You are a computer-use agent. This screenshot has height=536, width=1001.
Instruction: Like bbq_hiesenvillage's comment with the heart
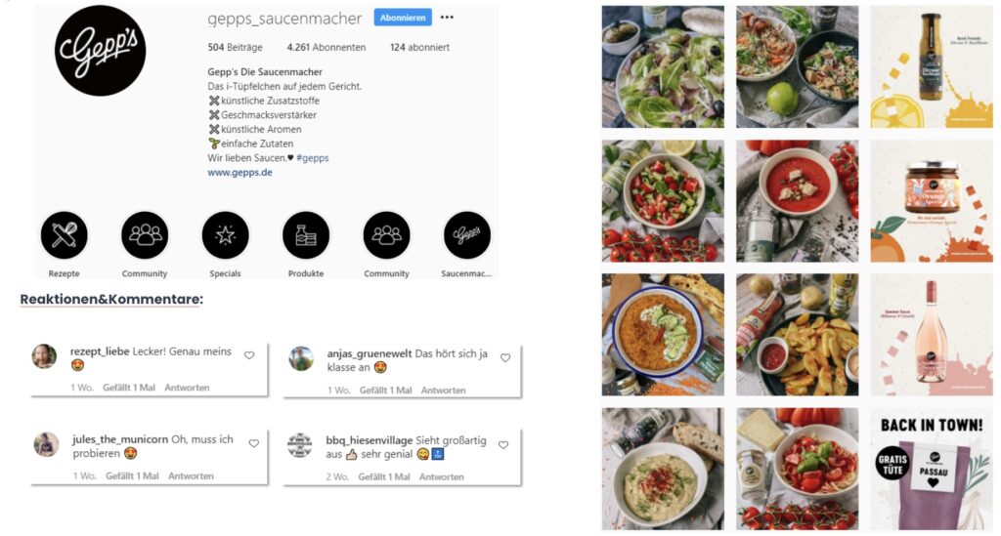pos(503,444)
